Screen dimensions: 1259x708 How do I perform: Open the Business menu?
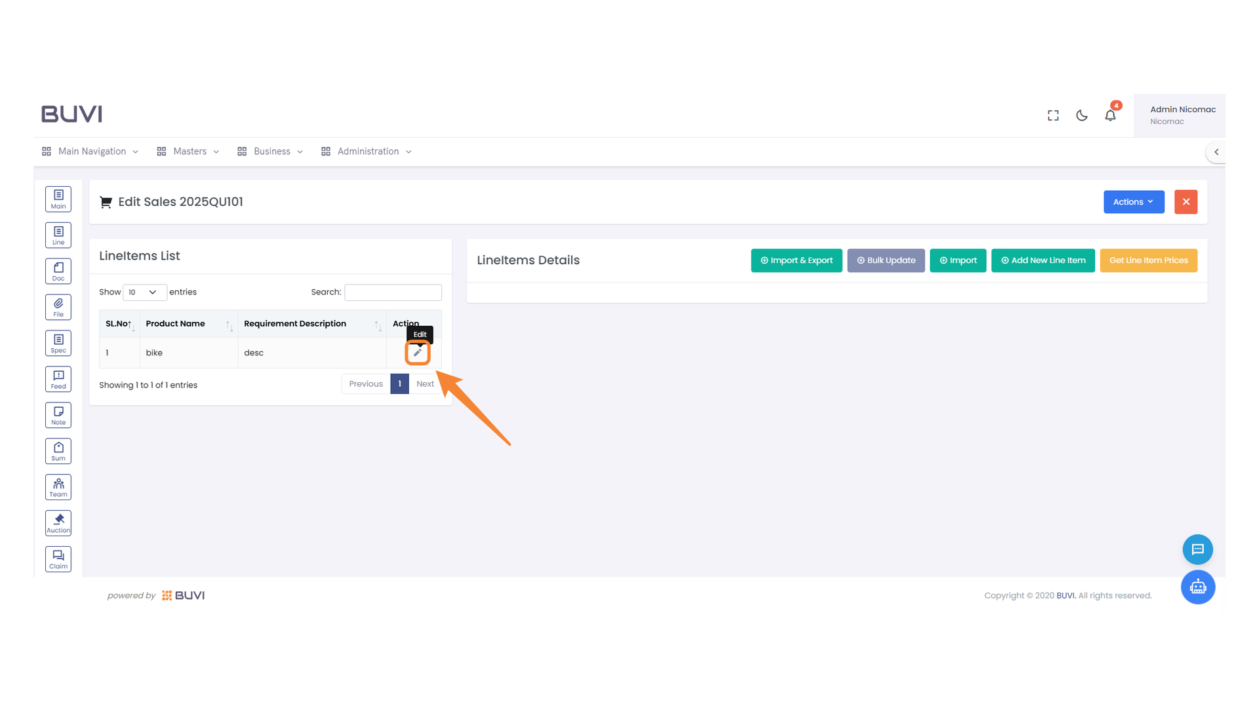[x=271, y=151]
